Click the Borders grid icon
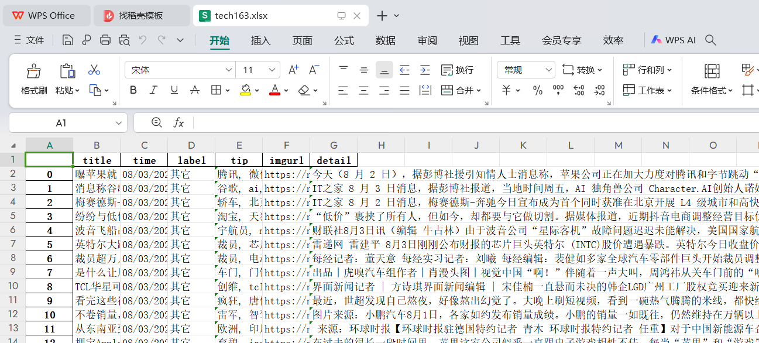Image resolution: width=759 pixels, height=343 pixels. coord(216,90)
